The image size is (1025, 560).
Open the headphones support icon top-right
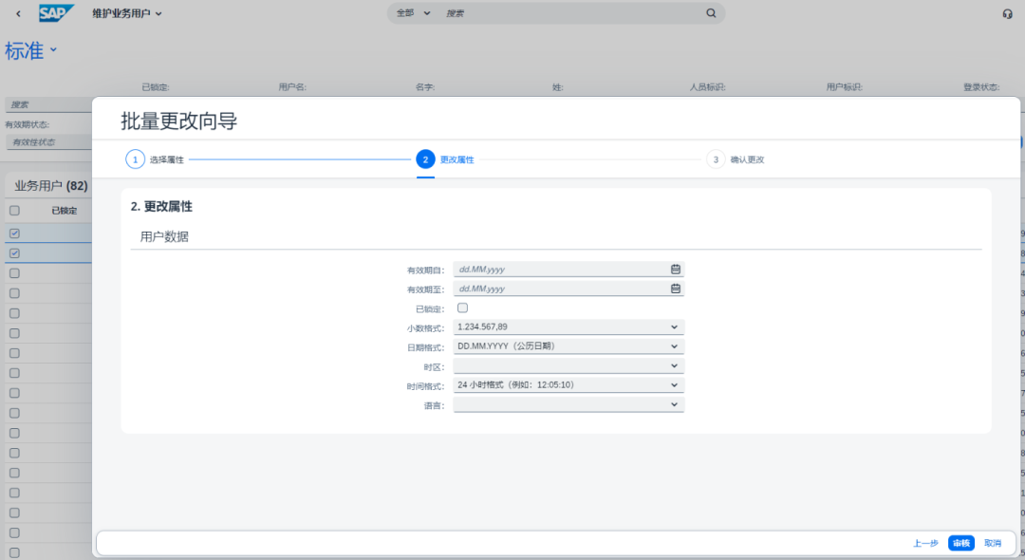pyautogui.click(x=1008, y=12)
